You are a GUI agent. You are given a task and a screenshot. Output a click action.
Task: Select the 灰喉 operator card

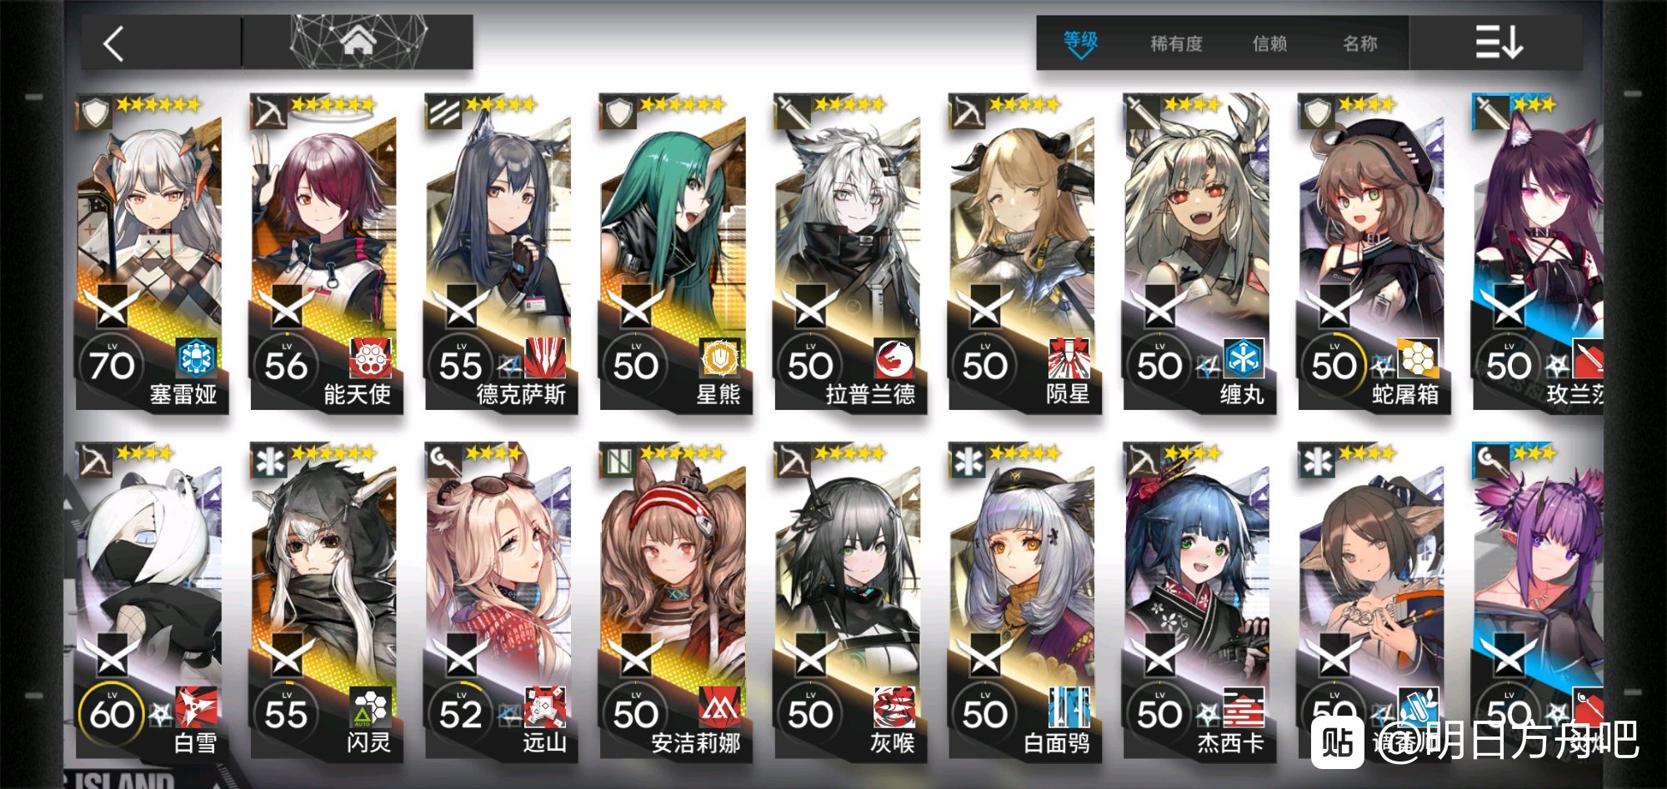(x=849, y=602)
